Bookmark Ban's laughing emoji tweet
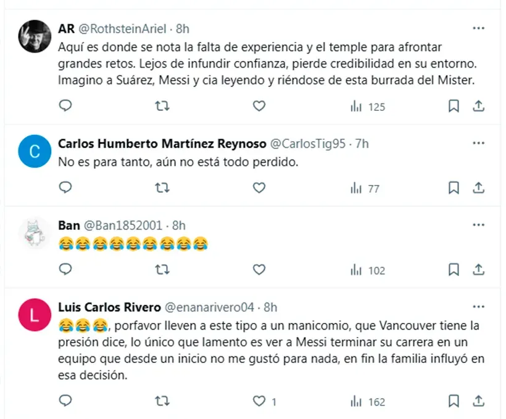The image size is (506, 419). click(x=454, y=269)
